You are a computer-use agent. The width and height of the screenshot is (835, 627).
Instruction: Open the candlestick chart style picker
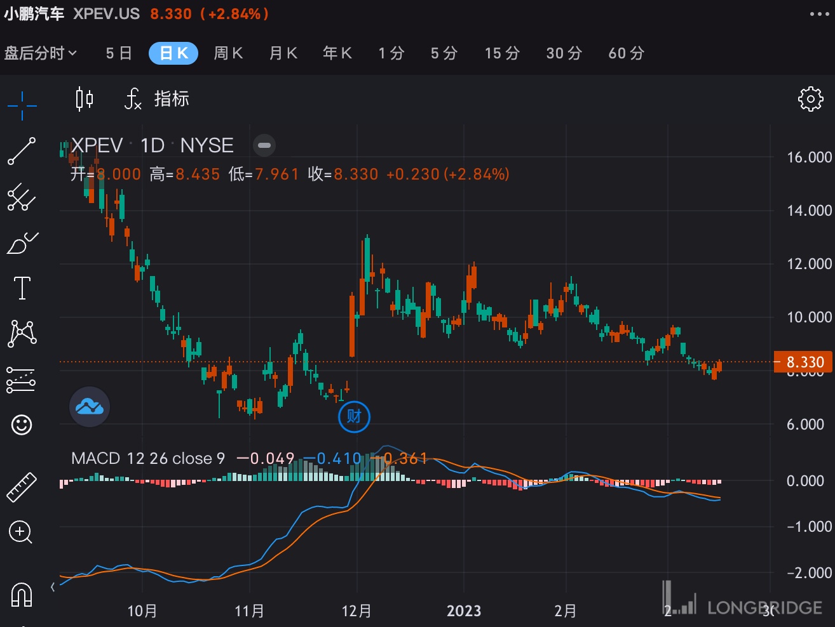point(85,99)
